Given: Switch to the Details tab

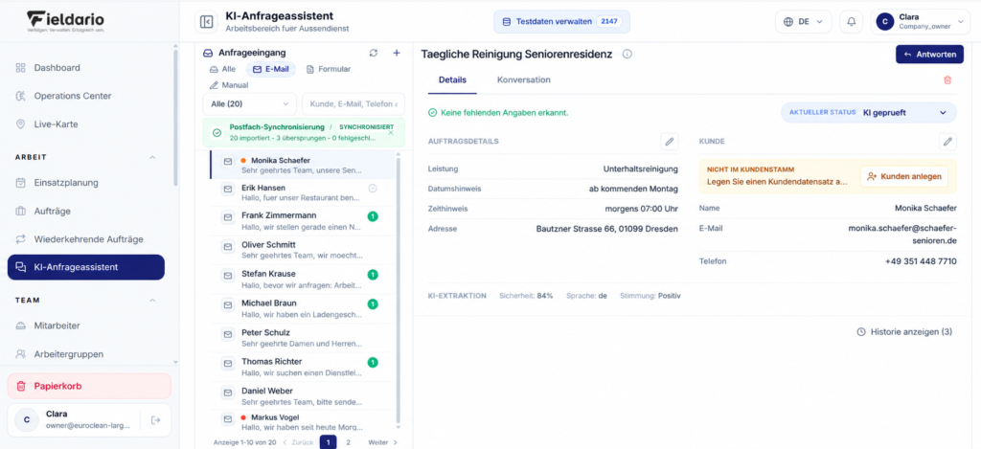Looking at the screenshot, I should tap(452, 80).
